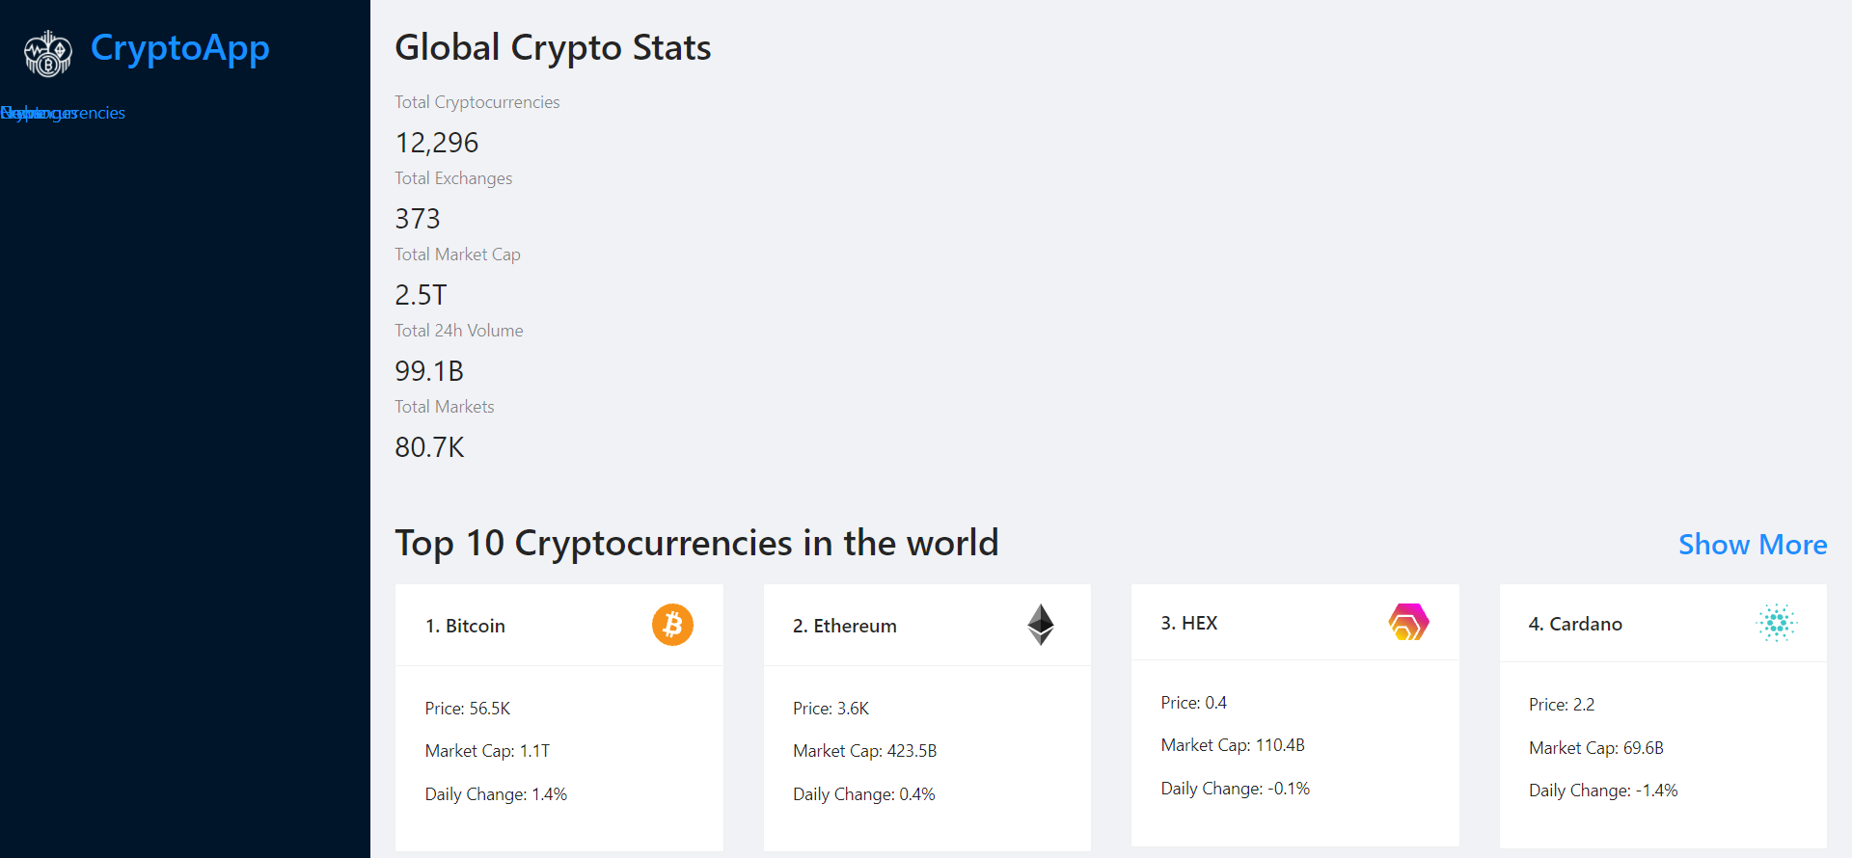Click the Total Cryptocurrencies label
Screen dimensions: 1852x858
[477, 102]
